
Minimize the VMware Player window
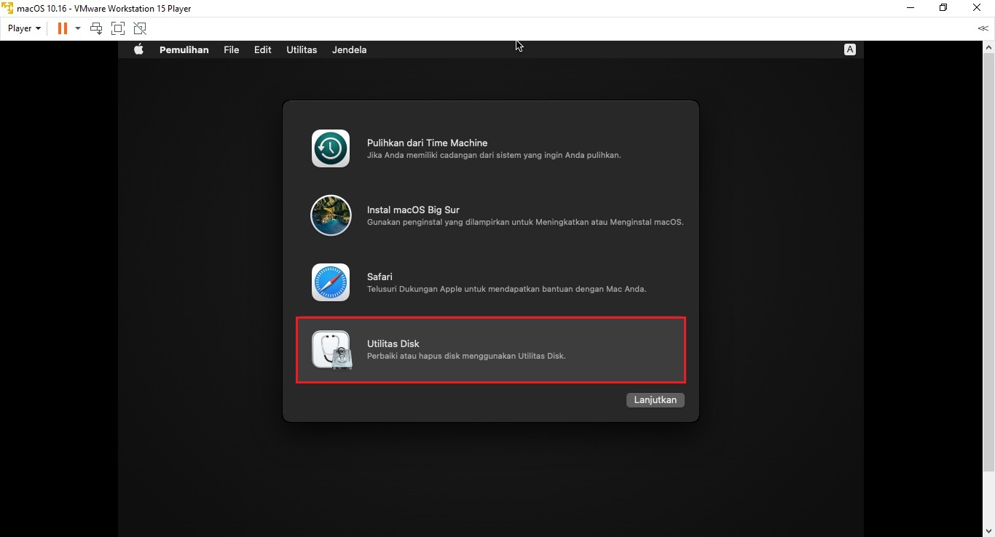(x=911, y=8)
